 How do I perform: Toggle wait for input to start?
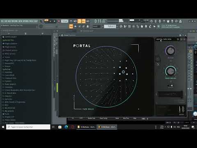point(75,21)
